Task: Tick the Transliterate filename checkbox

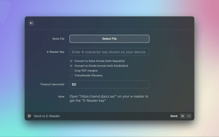Action: click(x=71, y=75)
